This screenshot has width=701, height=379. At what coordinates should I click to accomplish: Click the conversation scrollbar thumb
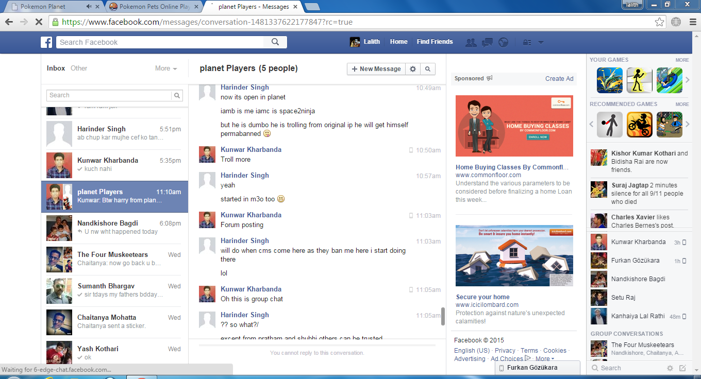442,316
